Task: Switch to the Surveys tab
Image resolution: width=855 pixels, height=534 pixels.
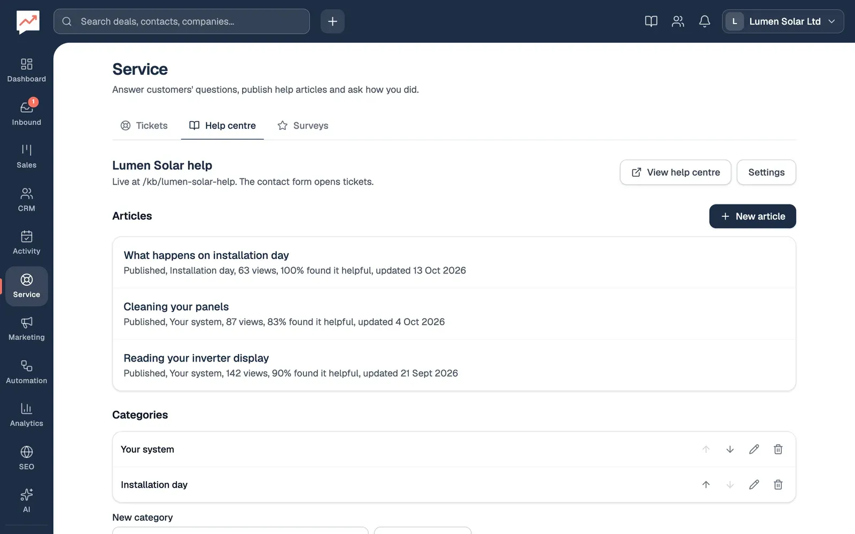Action: point(302,125)
